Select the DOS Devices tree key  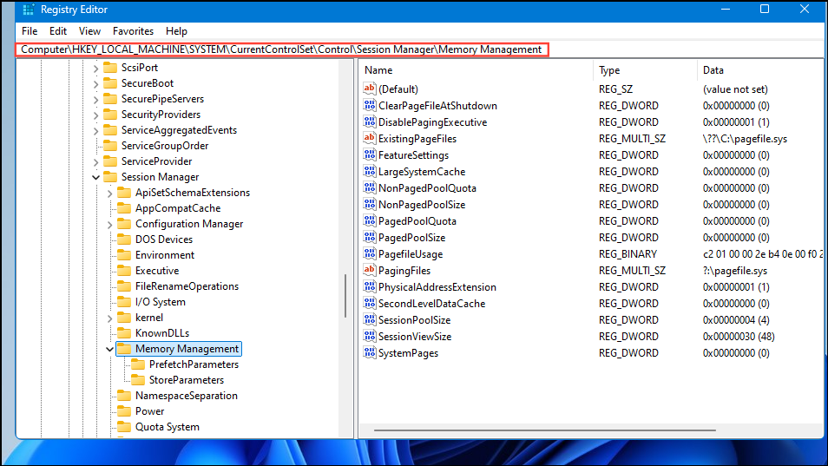(x=164, y=239)
